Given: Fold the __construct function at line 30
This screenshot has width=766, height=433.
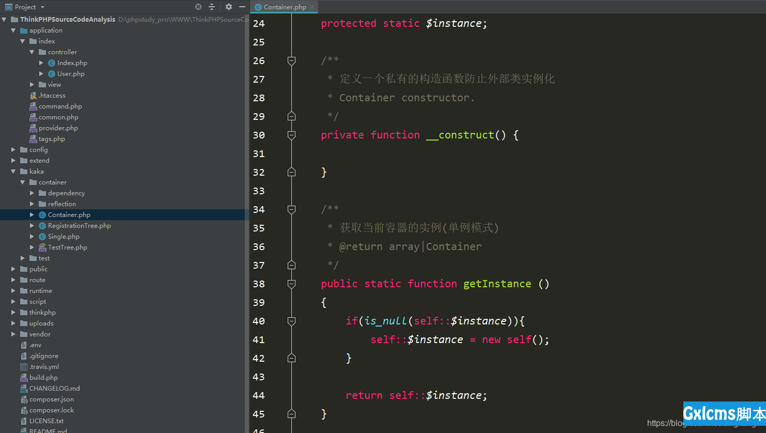Looking at the screenshot, I should (x=291, y=135).
